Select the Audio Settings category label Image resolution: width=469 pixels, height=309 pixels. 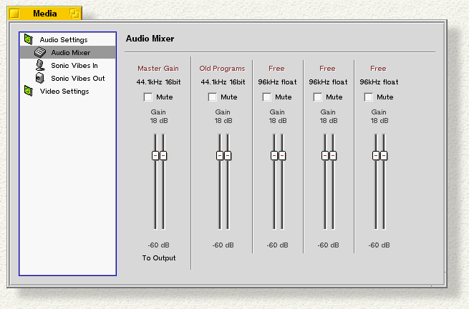coord(64,39)
